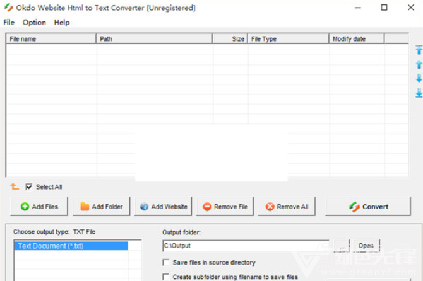Click the orange up-level arrow icon
This screenshot has height=281, width=423.
pos(15,186)
